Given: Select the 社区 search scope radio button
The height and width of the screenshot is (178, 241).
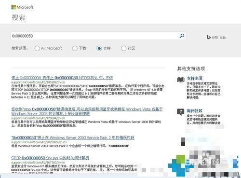Looking at the screenshot, I should coord(123,48).
